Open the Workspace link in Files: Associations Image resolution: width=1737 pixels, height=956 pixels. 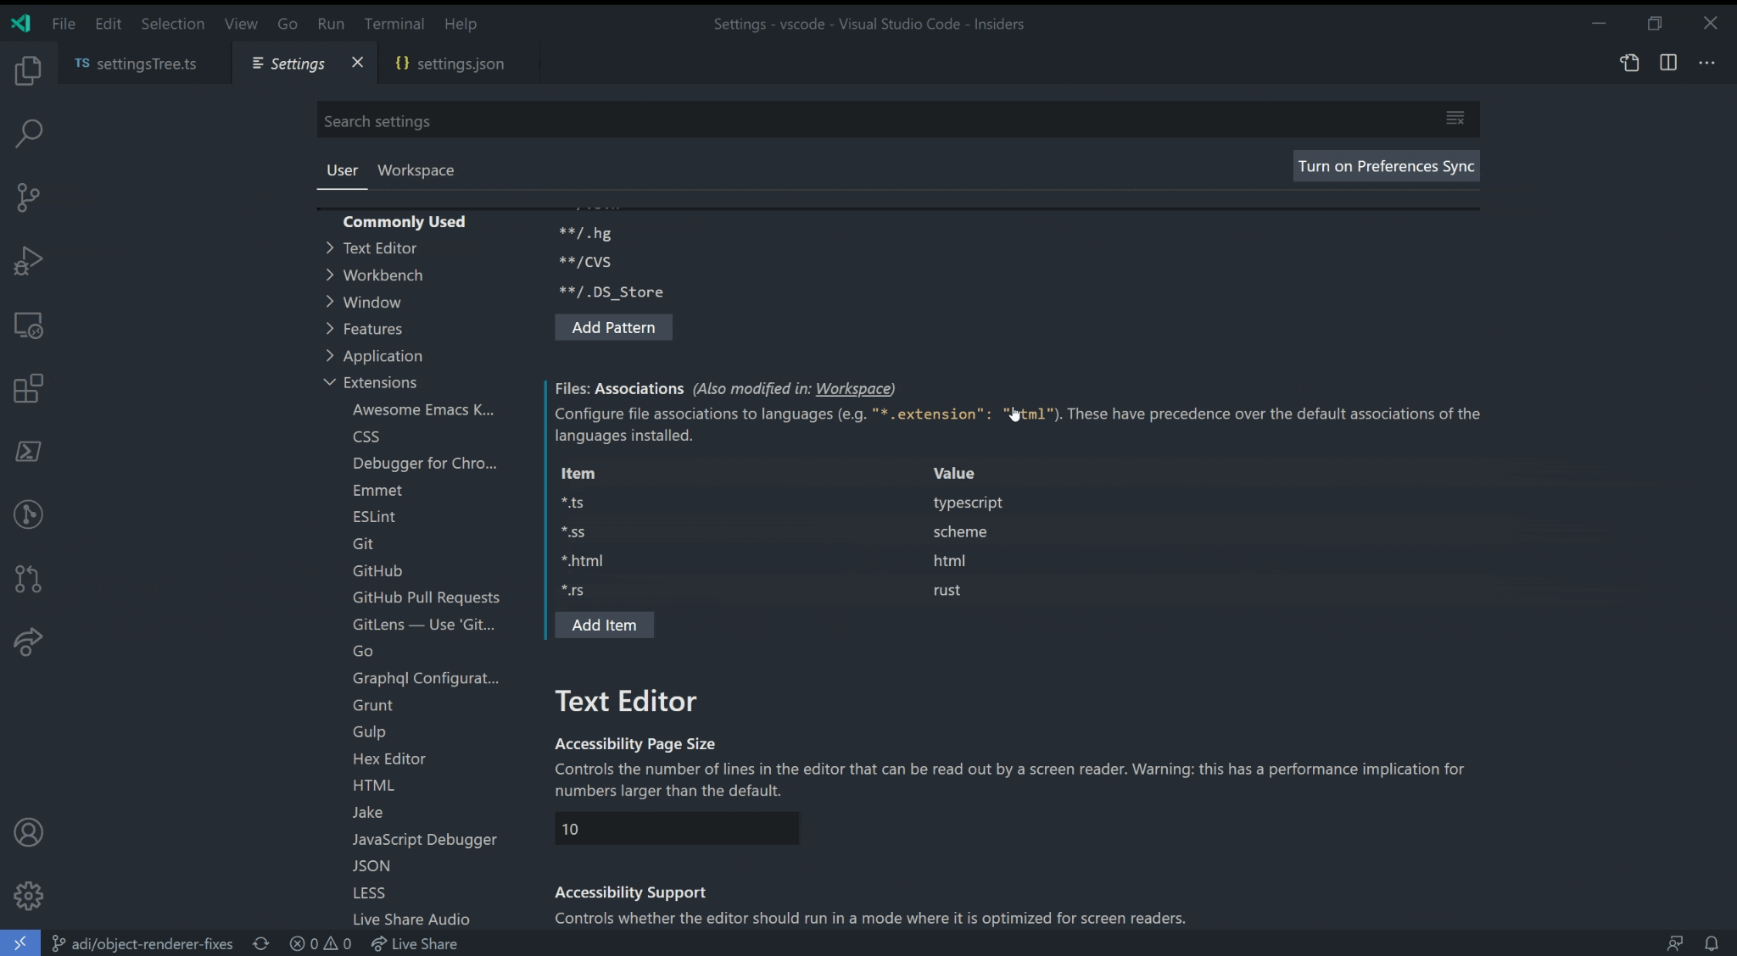853,388
